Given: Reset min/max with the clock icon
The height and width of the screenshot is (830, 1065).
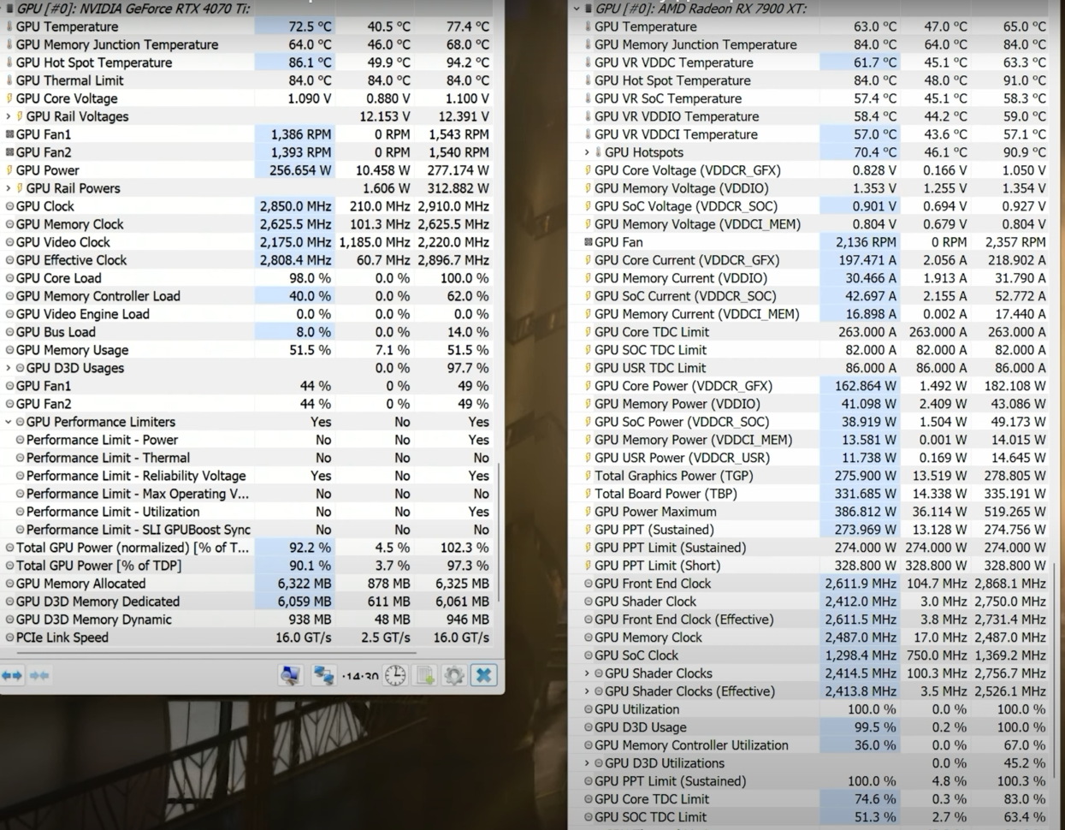Looking at the screenshot, I should pos(395,675).
